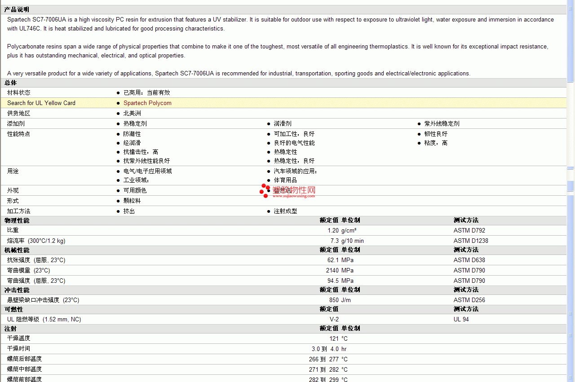The image size is (575, 382).
Task: Select the 添加剂 row label
Action: point(16,123)
